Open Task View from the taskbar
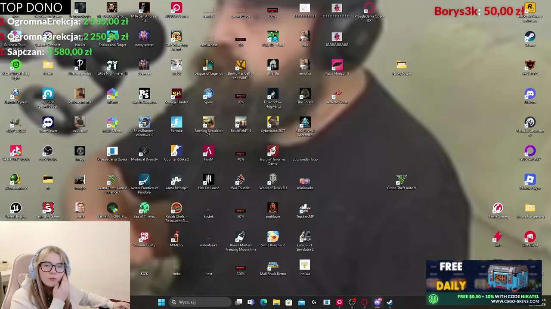 [x=238, y=302]
